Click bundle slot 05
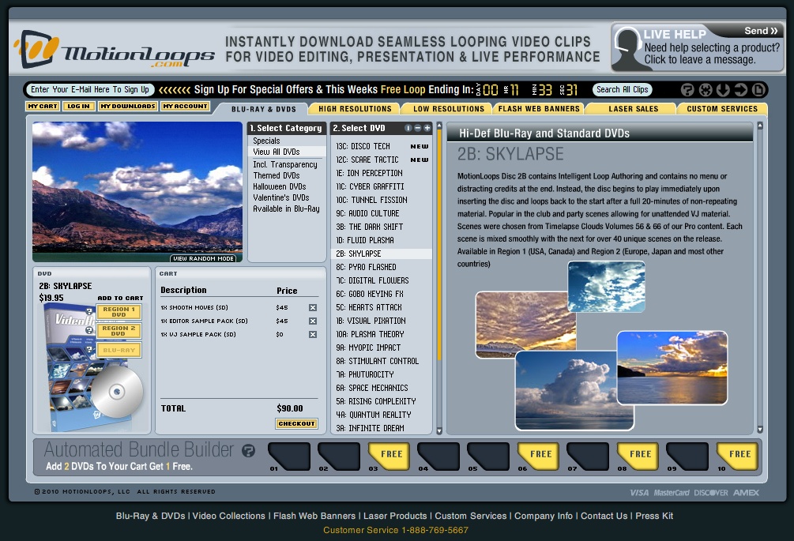The image size is (794, 541). click(x=488, y=456)
